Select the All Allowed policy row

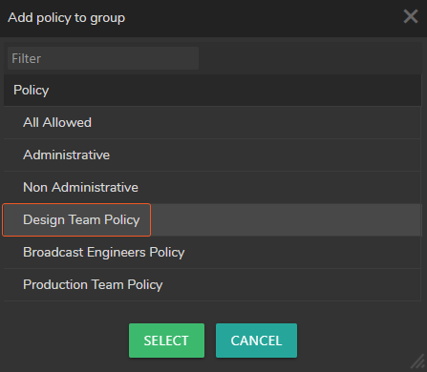click(x=212, y=123)
